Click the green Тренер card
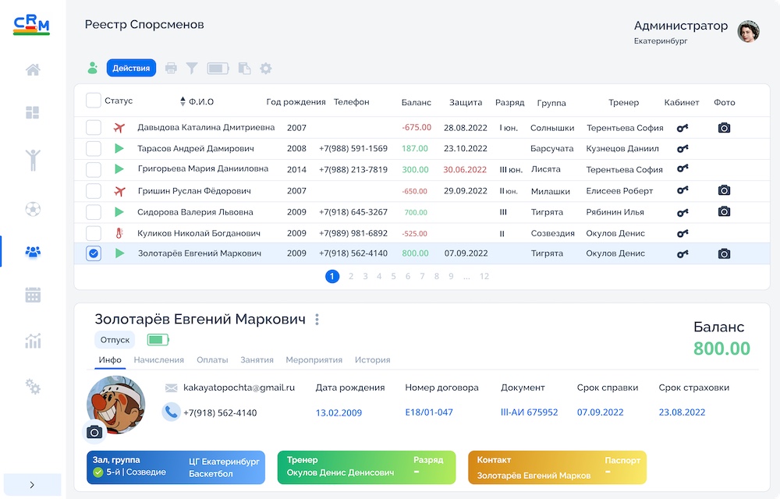 pos(367,467)
